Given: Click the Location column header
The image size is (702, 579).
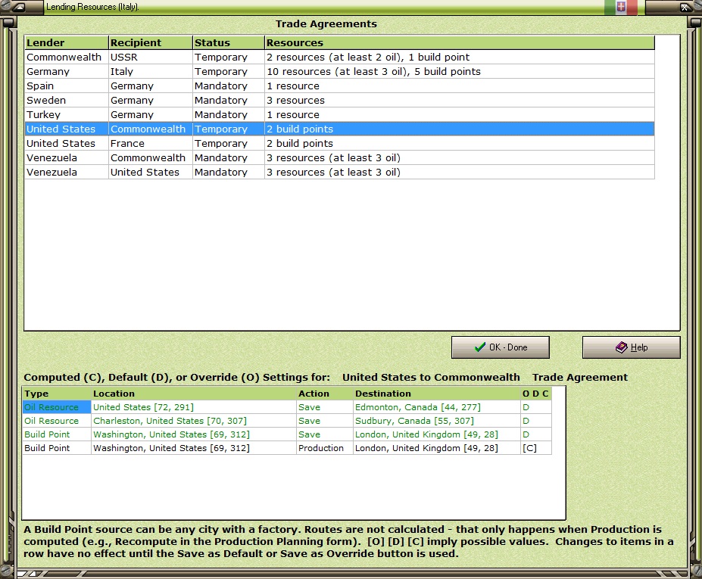Looking at the screenshot, I should pyautogui.click(x=193, y=394).
